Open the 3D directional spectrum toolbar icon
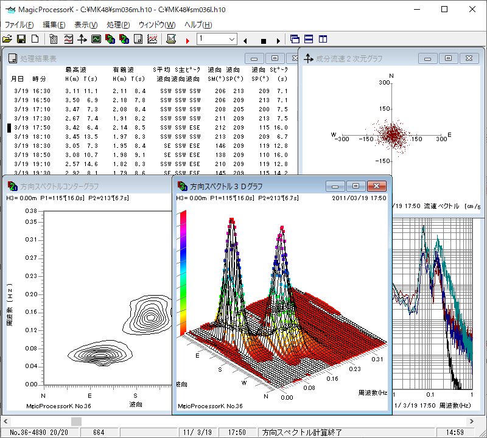 pyautogui.click(x=110, y=39)
